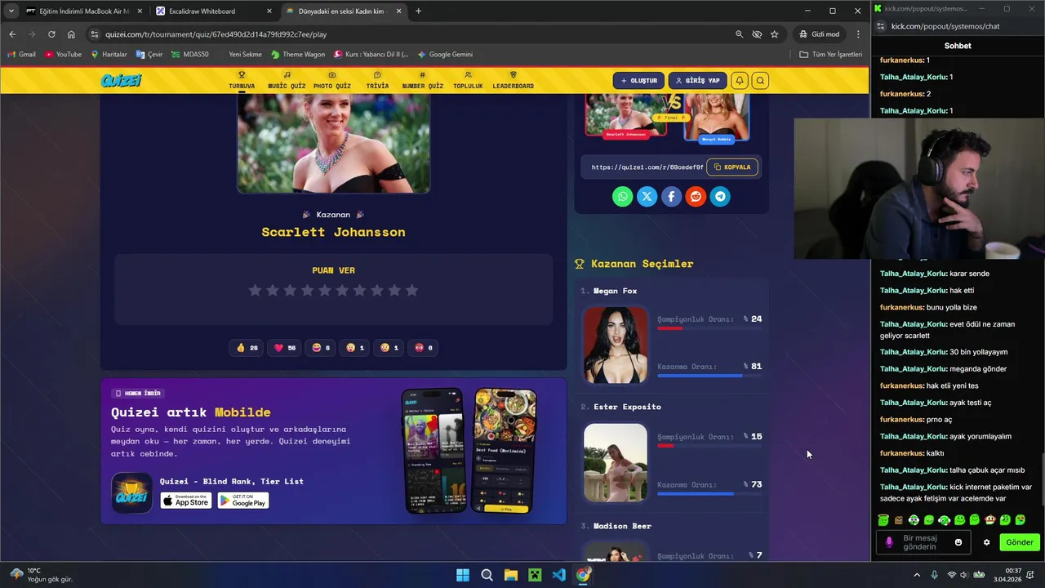Viewport: 1045px width, 588px height.
Task: Open Kick chat settings gear
Action: (x=986, y=542)
